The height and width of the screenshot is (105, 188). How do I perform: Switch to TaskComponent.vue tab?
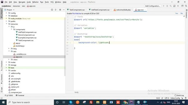[x=77, y=10]
